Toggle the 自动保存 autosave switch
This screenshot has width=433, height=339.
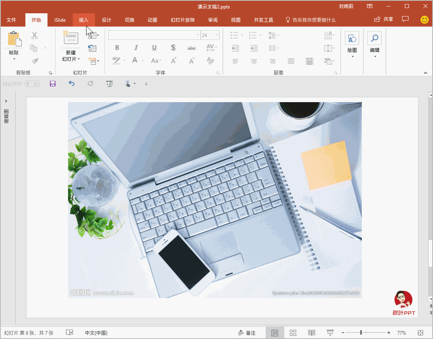point(32,84)
